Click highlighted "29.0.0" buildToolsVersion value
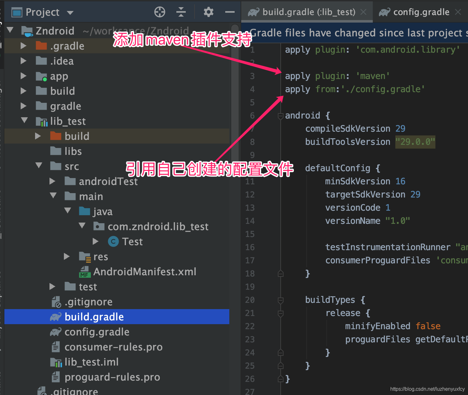This screenshot has width=468, height=395. (415, 142)
